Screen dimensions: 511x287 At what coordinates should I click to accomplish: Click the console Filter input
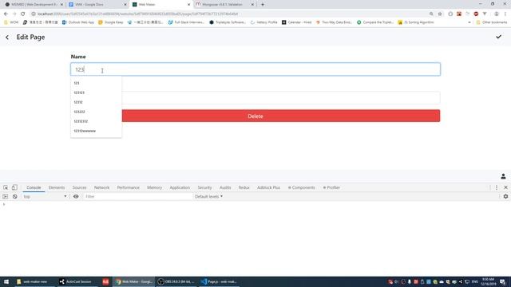(x=137, y=197)
